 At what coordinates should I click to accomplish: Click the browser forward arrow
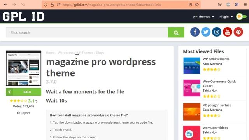click(x=14, y=5)
